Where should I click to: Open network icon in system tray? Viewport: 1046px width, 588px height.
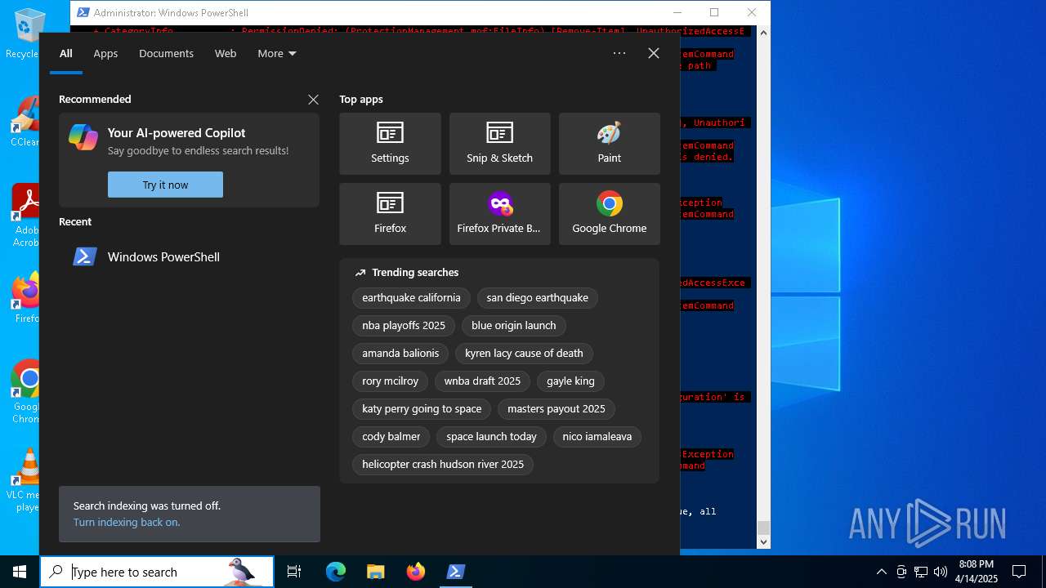(921, 572)
